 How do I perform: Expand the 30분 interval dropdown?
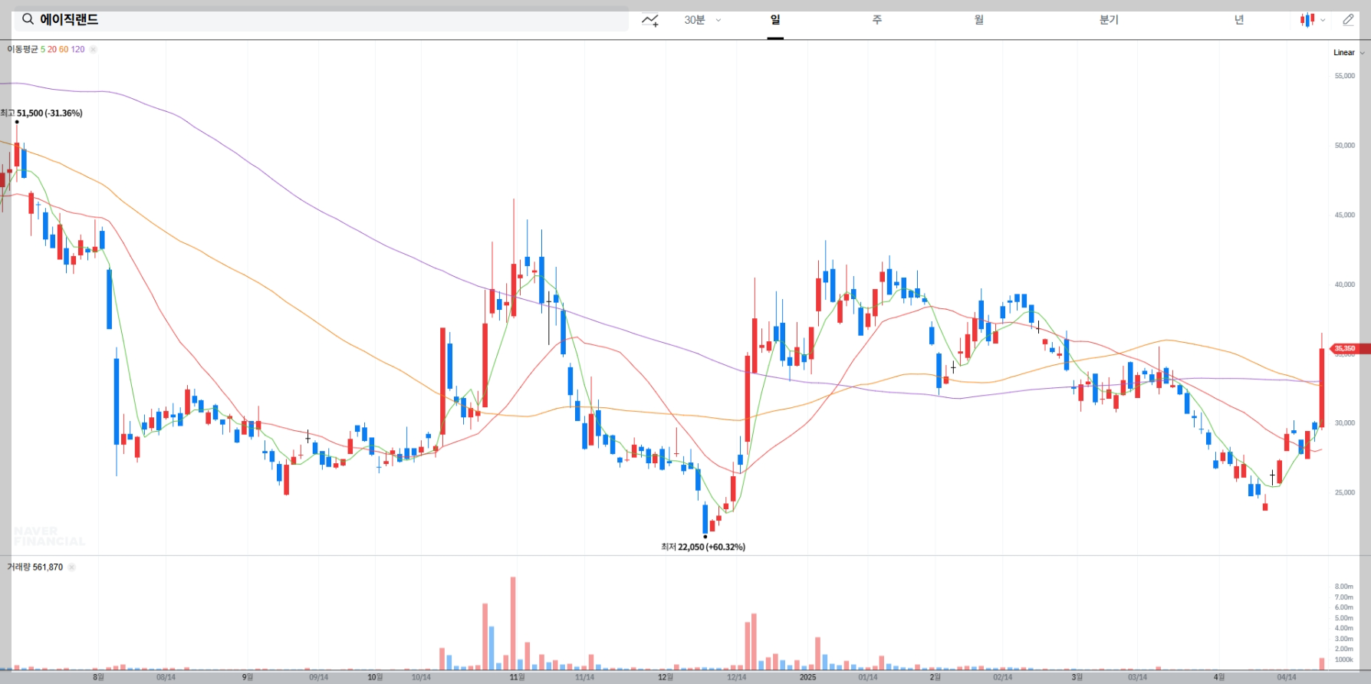702,20
